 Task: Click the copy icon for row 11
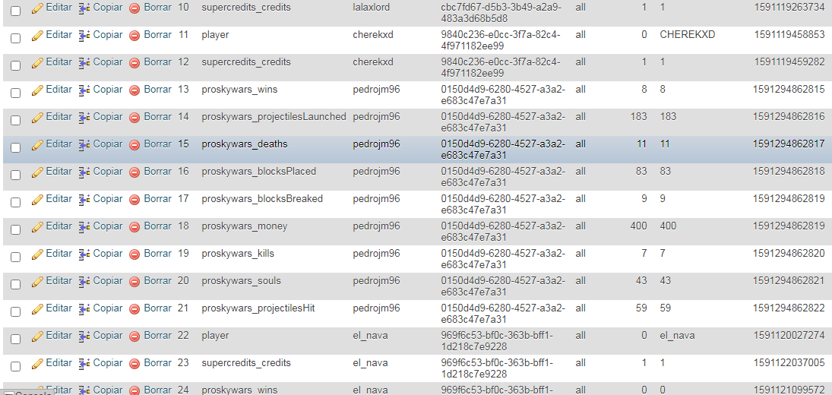[x=84, y=35]
